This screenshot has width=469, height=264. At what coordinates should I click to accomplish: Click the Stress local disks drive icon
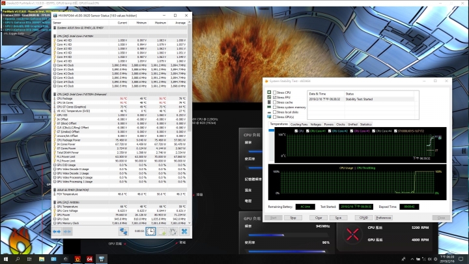click(x=269, y=112)
